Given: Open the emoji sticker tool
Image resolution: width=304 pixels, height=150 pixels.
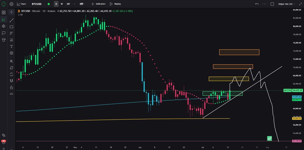Looking at the screenshot, I should (11, 53).
